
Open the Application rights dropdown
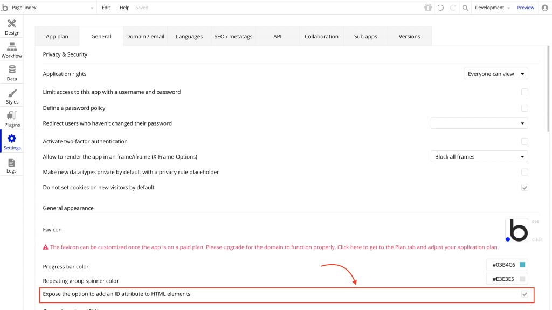pos(496,74)
